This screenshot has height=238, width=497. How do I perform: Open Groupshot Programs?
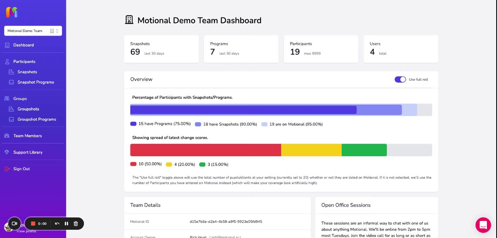[x=37, y=119]
